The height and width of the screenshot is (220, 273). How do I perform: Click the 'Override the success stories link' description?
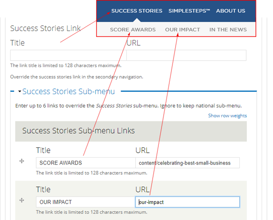tap(77, 77)
